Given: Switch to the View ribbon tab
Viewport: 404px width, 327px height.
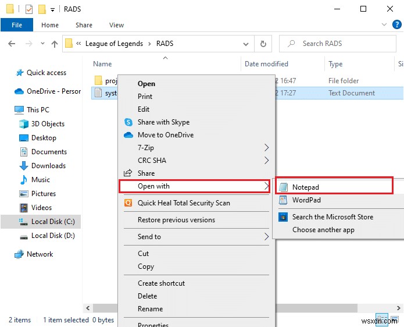Looking at the screenshot, I should pyautogui.click(x=116, y=25).
